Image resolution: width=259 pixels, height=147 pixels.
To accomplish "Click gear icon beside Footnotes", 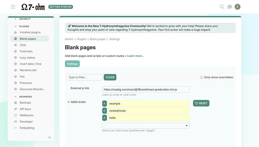I will [x=15, y=51].
